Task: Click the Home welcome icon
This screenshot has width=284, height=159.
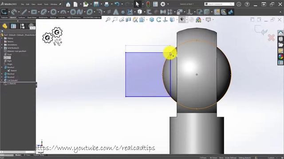Action: tap(68, 4)
